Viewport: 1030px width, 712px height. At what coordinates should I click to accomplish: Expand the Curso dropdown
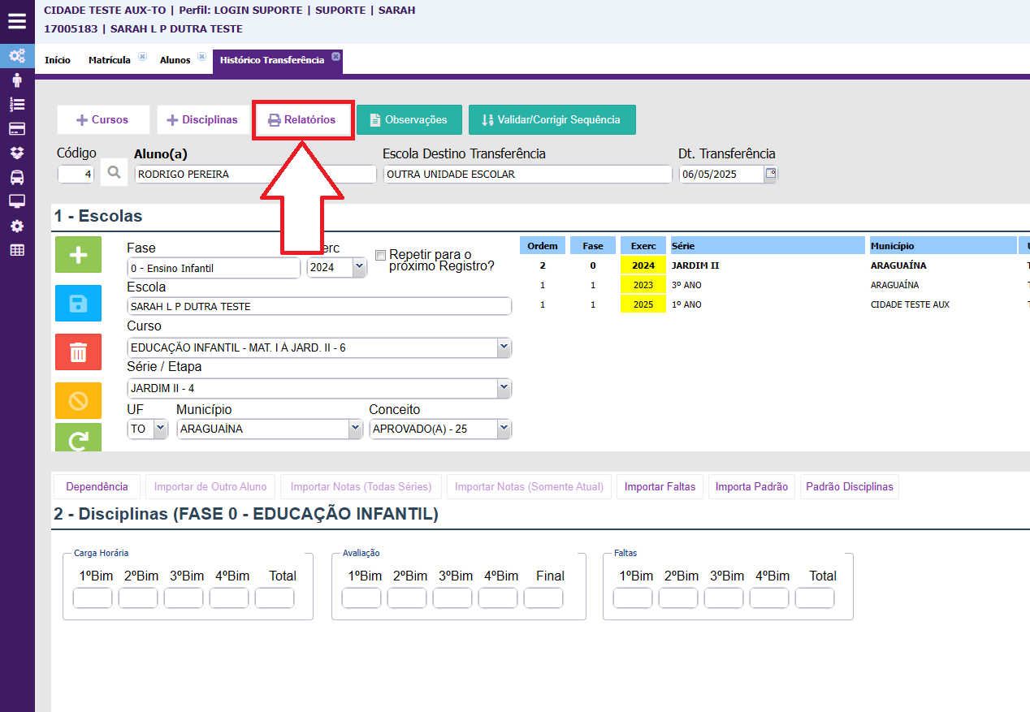coord(504,347)
